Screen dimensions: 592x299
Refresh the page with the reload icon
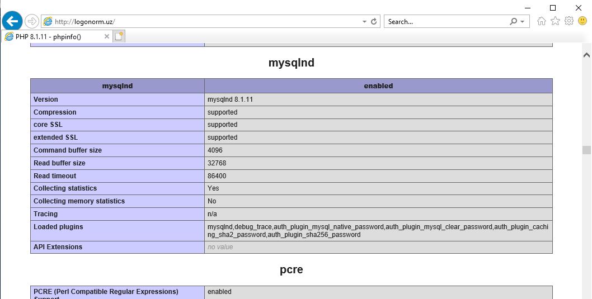pos(374,21)
